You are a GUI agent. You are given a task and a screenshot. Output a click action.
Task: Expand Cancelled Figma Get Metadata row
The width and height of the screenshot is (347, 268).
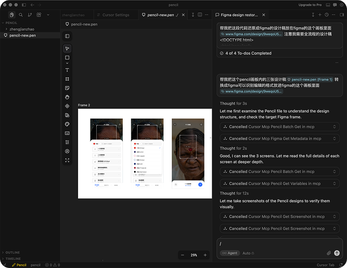[x=280, y=139]
